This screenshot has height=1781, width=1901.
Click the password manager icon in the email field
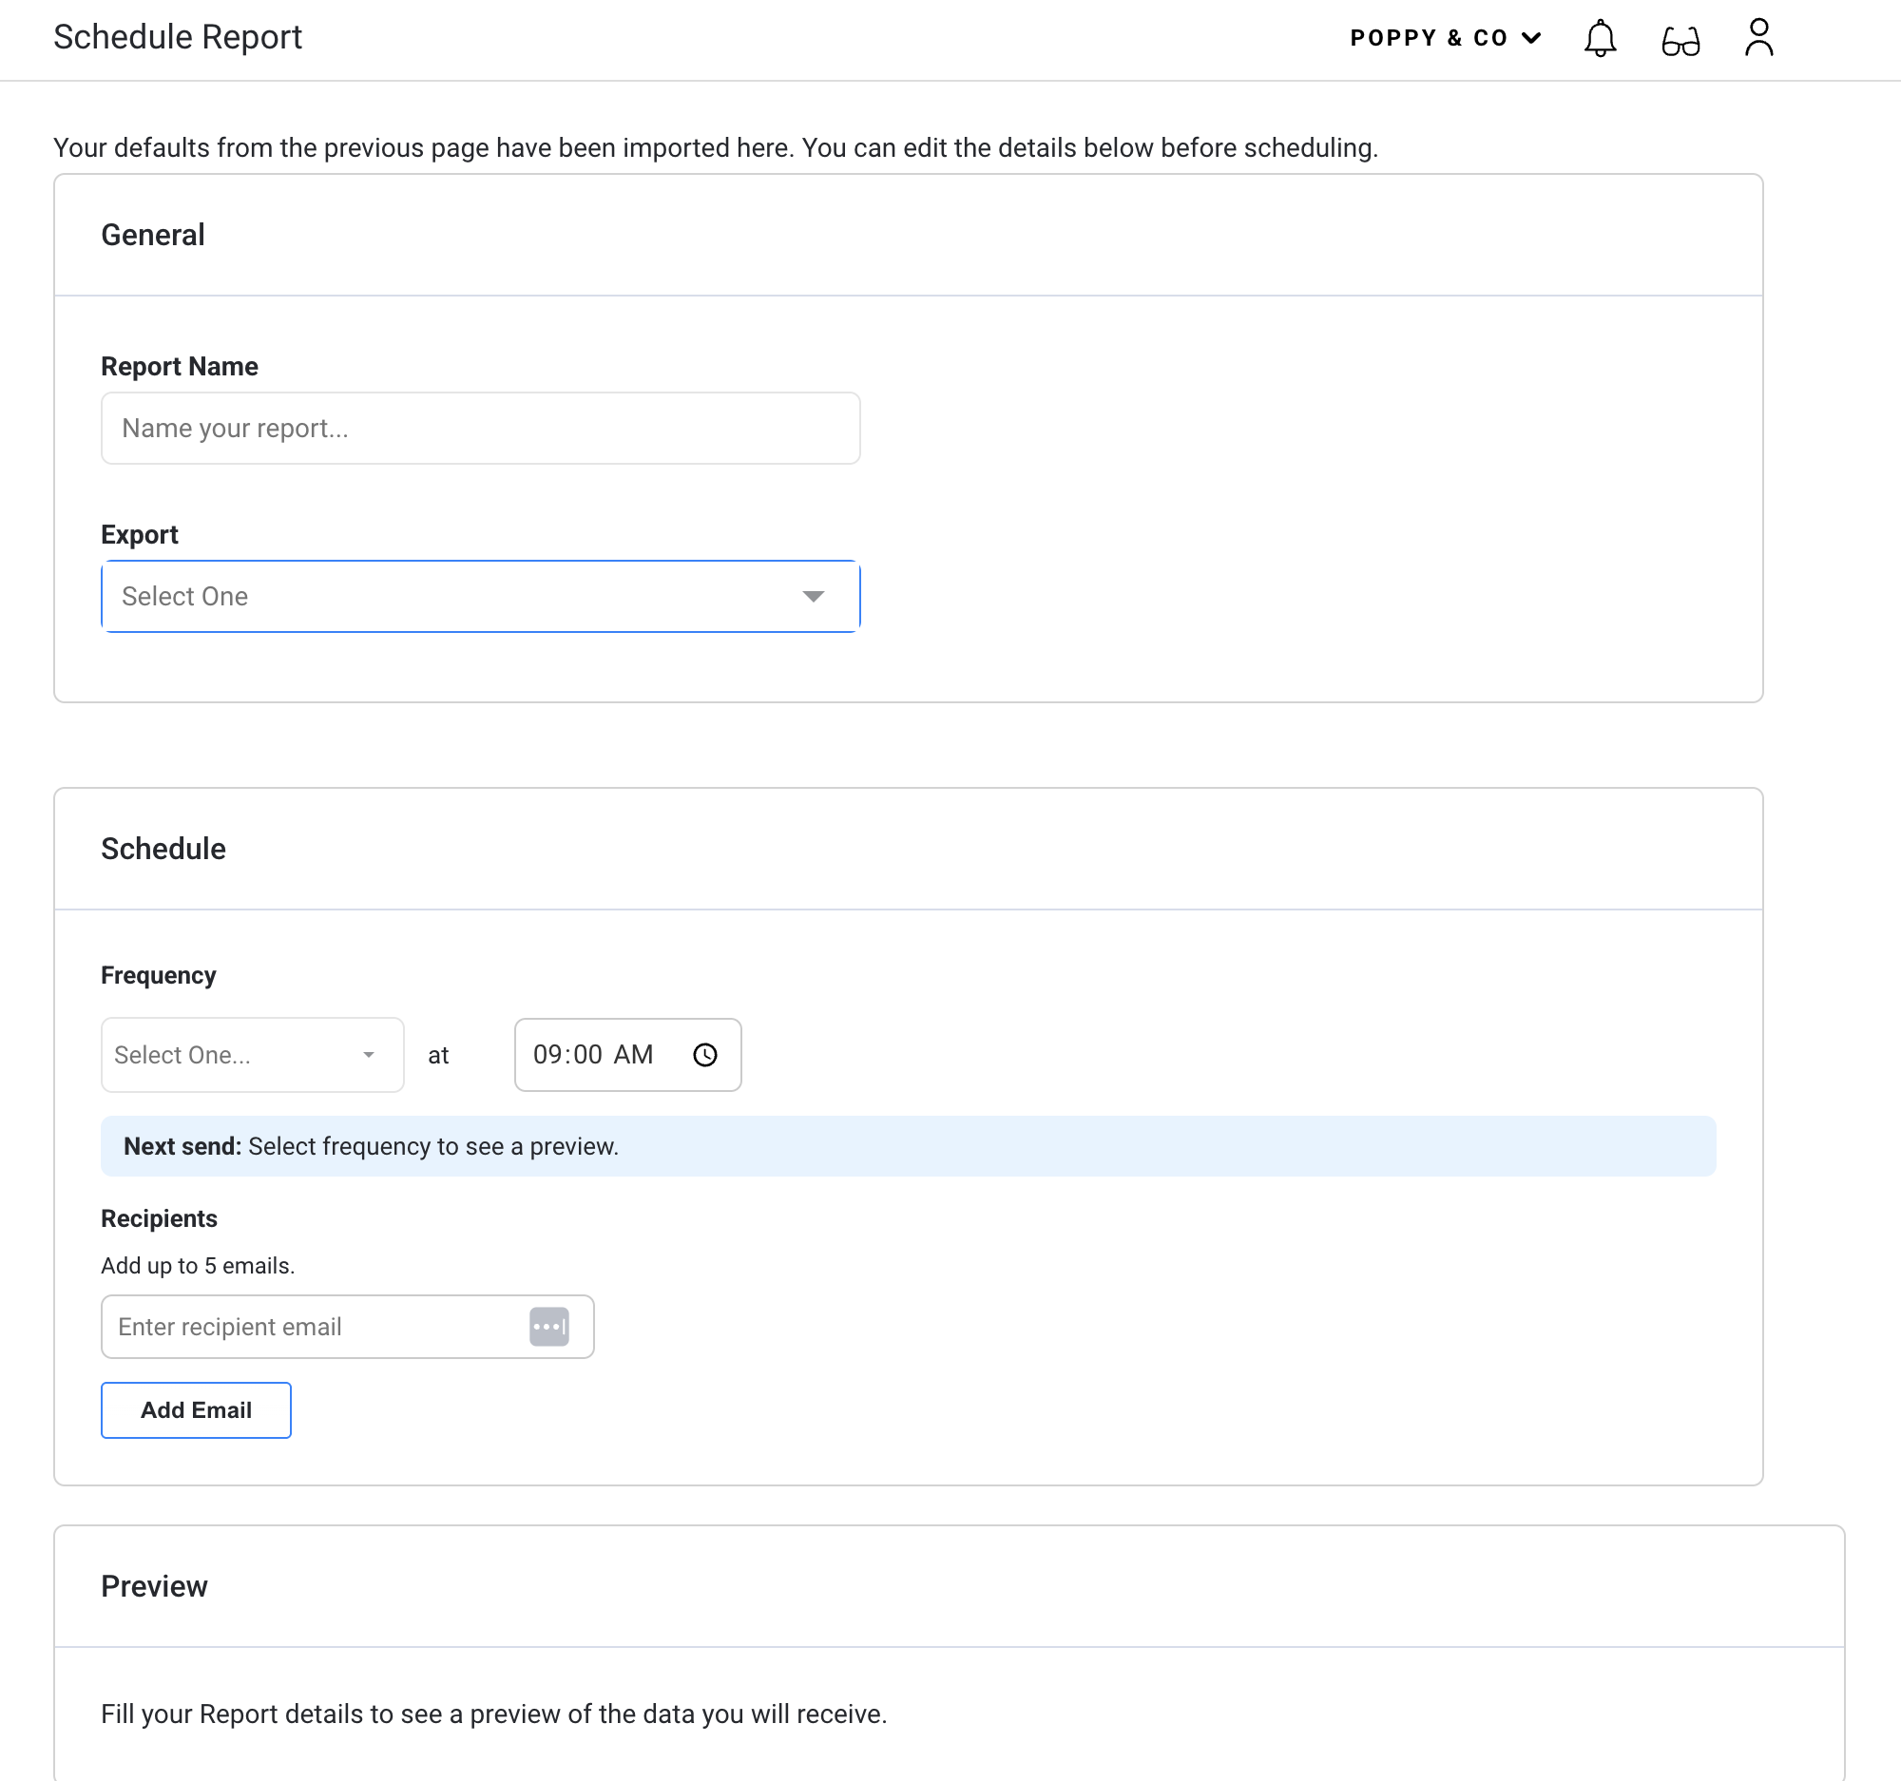[548, 1326]
